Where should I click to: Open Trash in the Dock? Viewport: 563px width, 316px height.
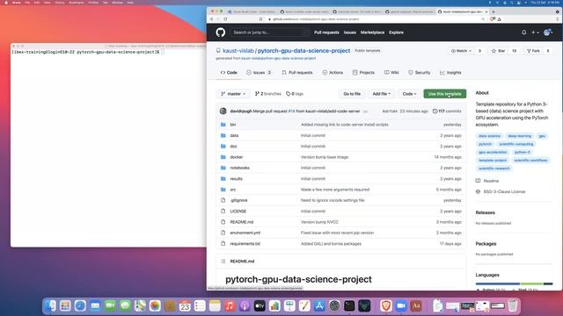click(513, 305)
